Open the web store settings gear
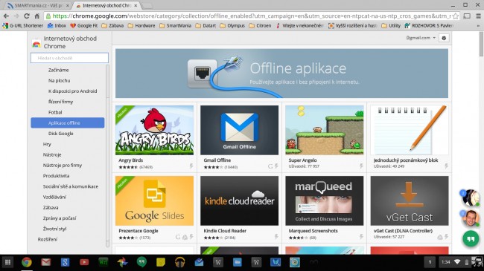Screen dimensions: 484x271 click(444, 38)
